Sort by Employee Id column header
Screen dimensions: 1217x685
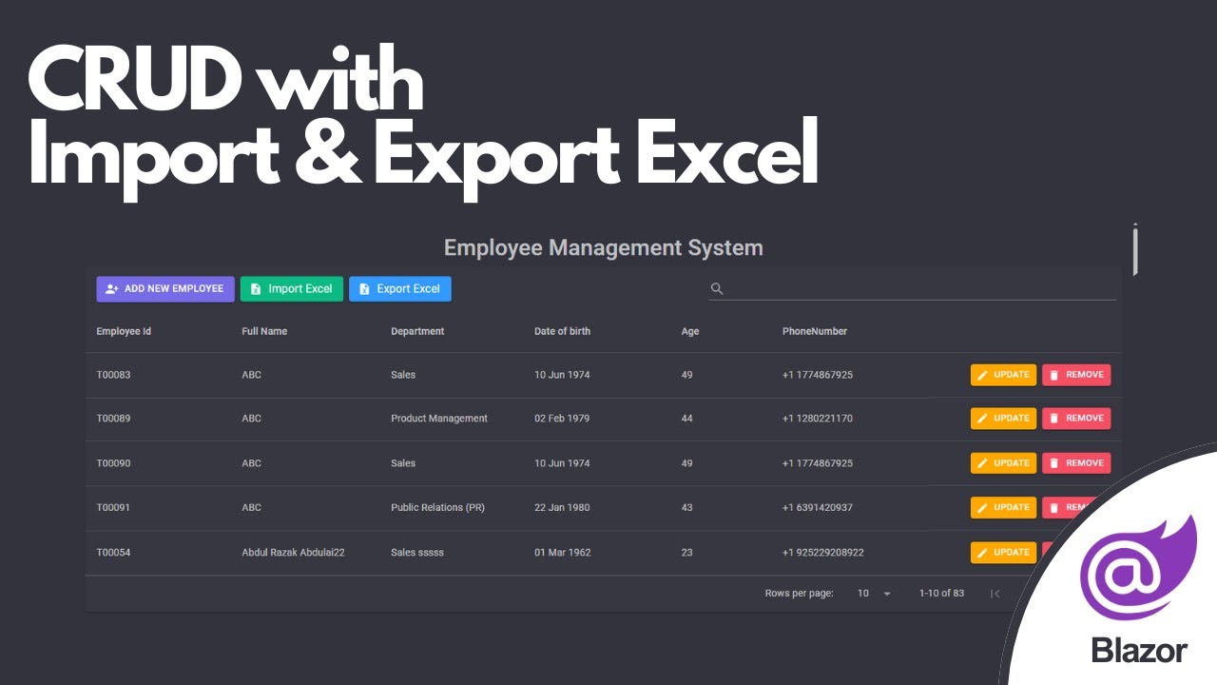pyautogui.click(x=124, y=332)
